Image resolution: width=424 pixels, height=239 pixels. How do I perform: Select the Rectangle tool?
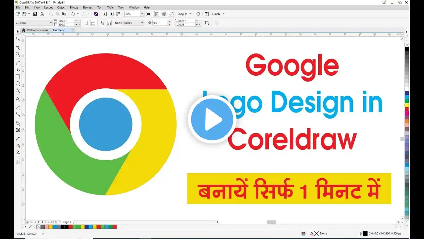(18, 77)
